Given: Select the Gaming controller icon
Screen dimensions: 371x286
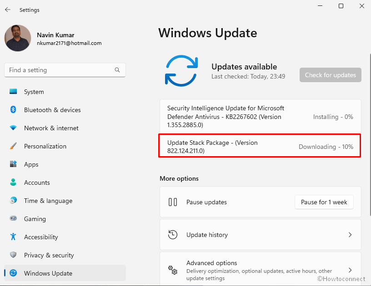Looking at the screenshot, I should pos(14,219).
